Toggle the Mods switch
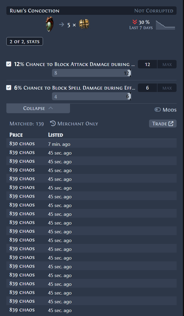184x316 pixels. click(x=157, y=109)
